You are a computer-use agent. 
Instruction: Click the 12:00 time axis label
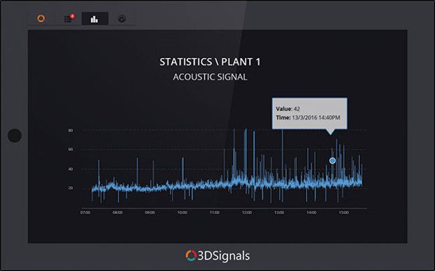(246, 213)
